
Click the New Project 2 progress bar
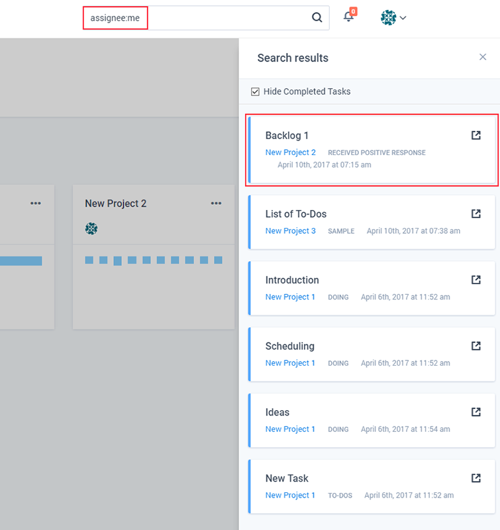(x=154, y=260)
